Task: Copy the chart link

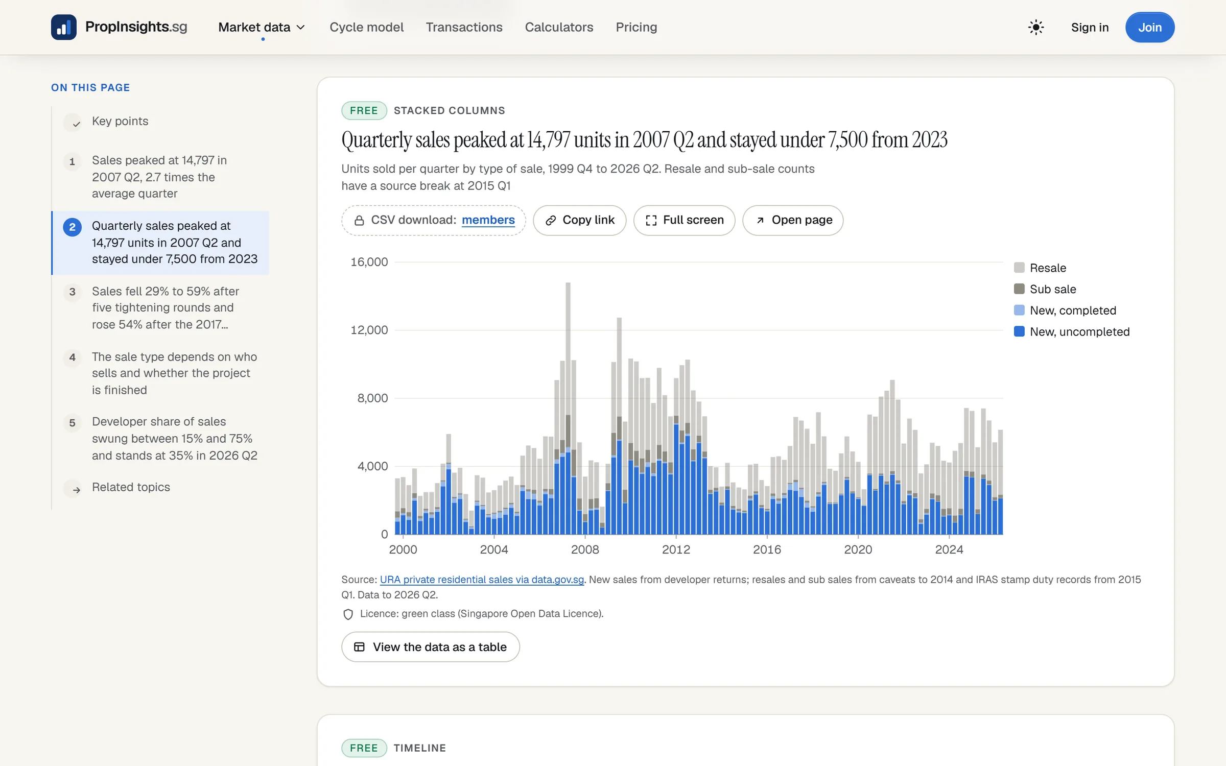Action: coord(579,220)
